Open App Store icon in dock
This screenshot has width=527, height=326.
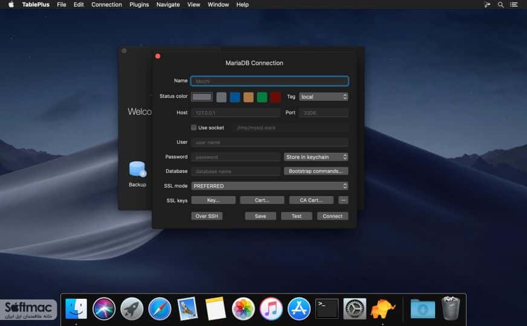click(x=299, y=308)
